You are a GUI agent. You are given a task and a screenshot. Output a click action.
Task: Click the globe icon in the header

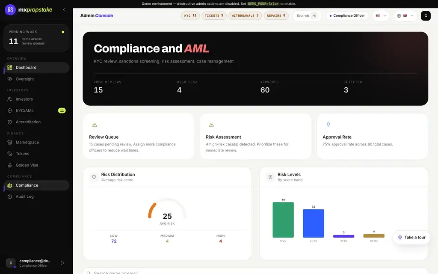coord(399,16)
